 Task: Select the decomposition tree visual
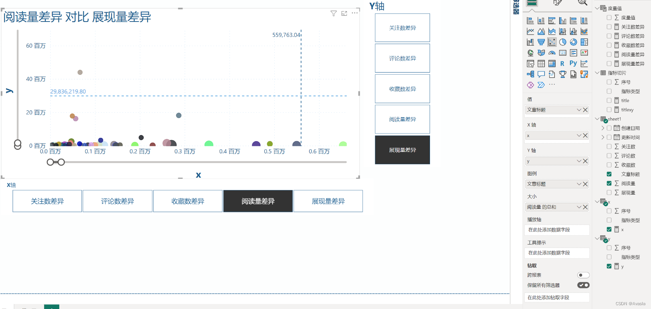click(530, 74)
